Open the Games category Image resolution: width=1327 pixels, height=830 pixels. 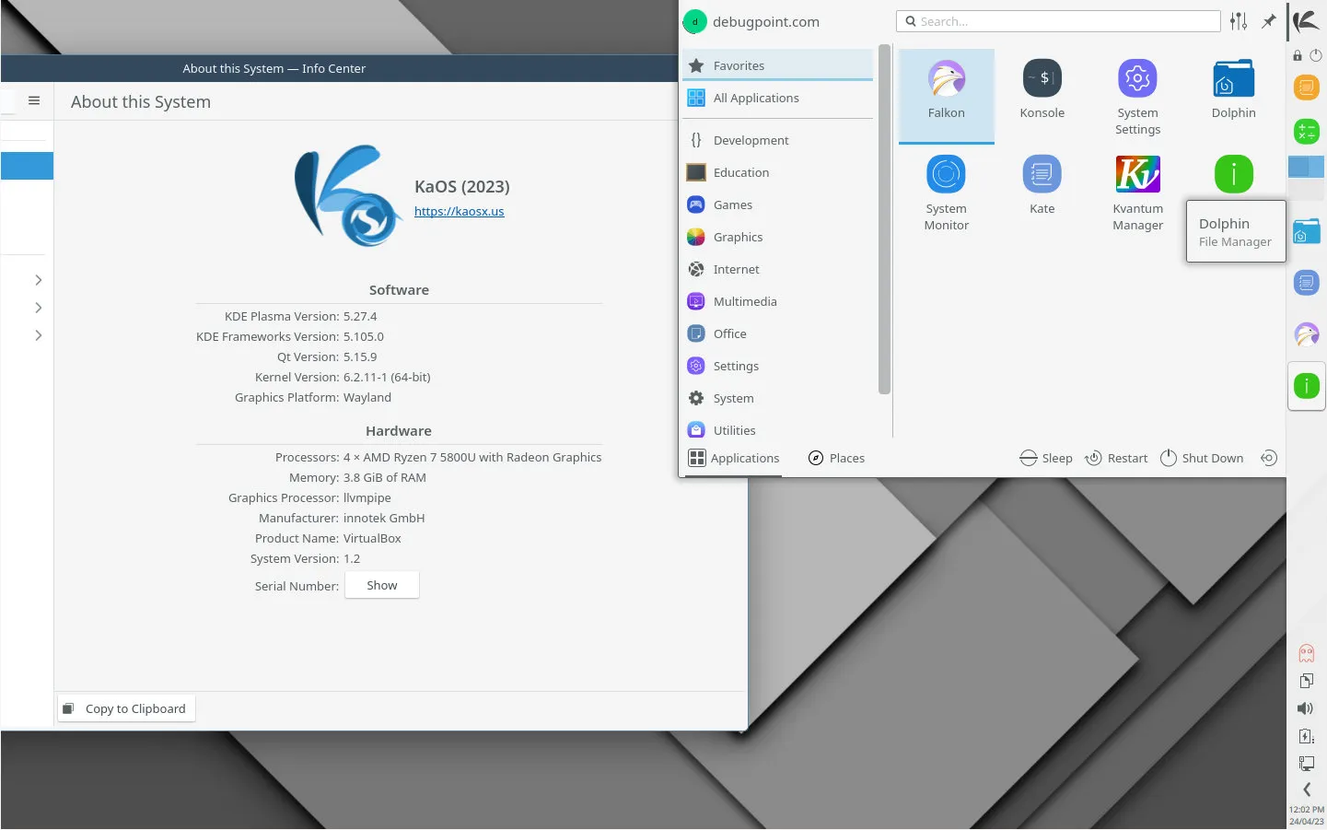click(x=777, y=205)
